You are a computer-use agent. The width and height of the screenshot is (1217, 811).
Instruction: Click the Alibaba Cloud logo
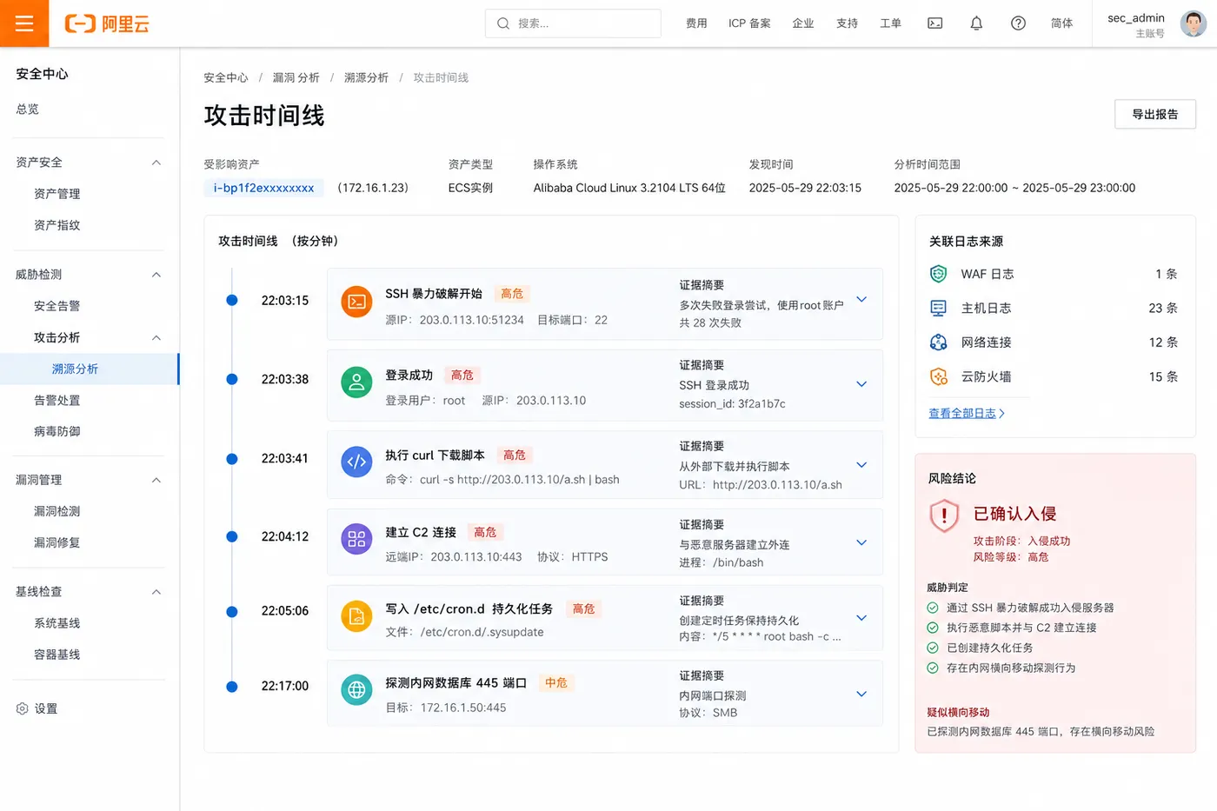click(x=107, y=23)
